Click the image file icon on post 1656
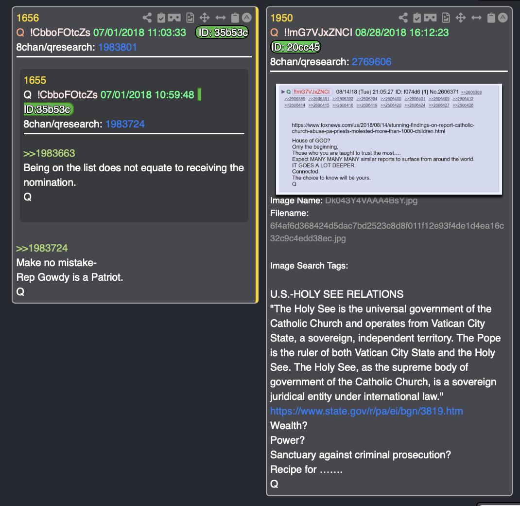The width and height of the screenshot is (520, 506). [x=190, y=18]
